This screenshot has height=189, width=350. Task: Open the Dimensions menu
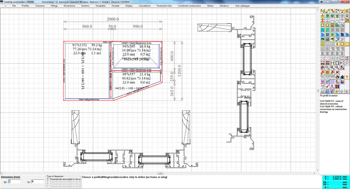click(69, 6)
